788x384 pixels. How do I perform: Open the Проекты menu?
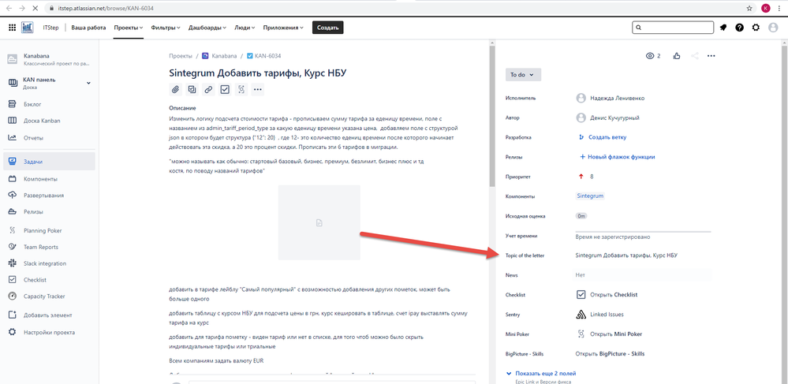128,28
